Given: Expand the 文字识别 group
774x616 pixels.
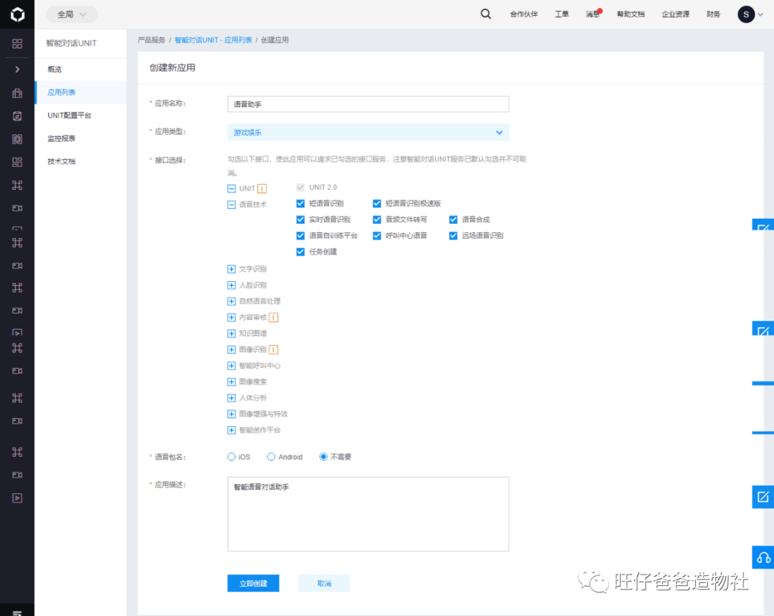Looking at the screenshot, I should click(x=231, y=269).
